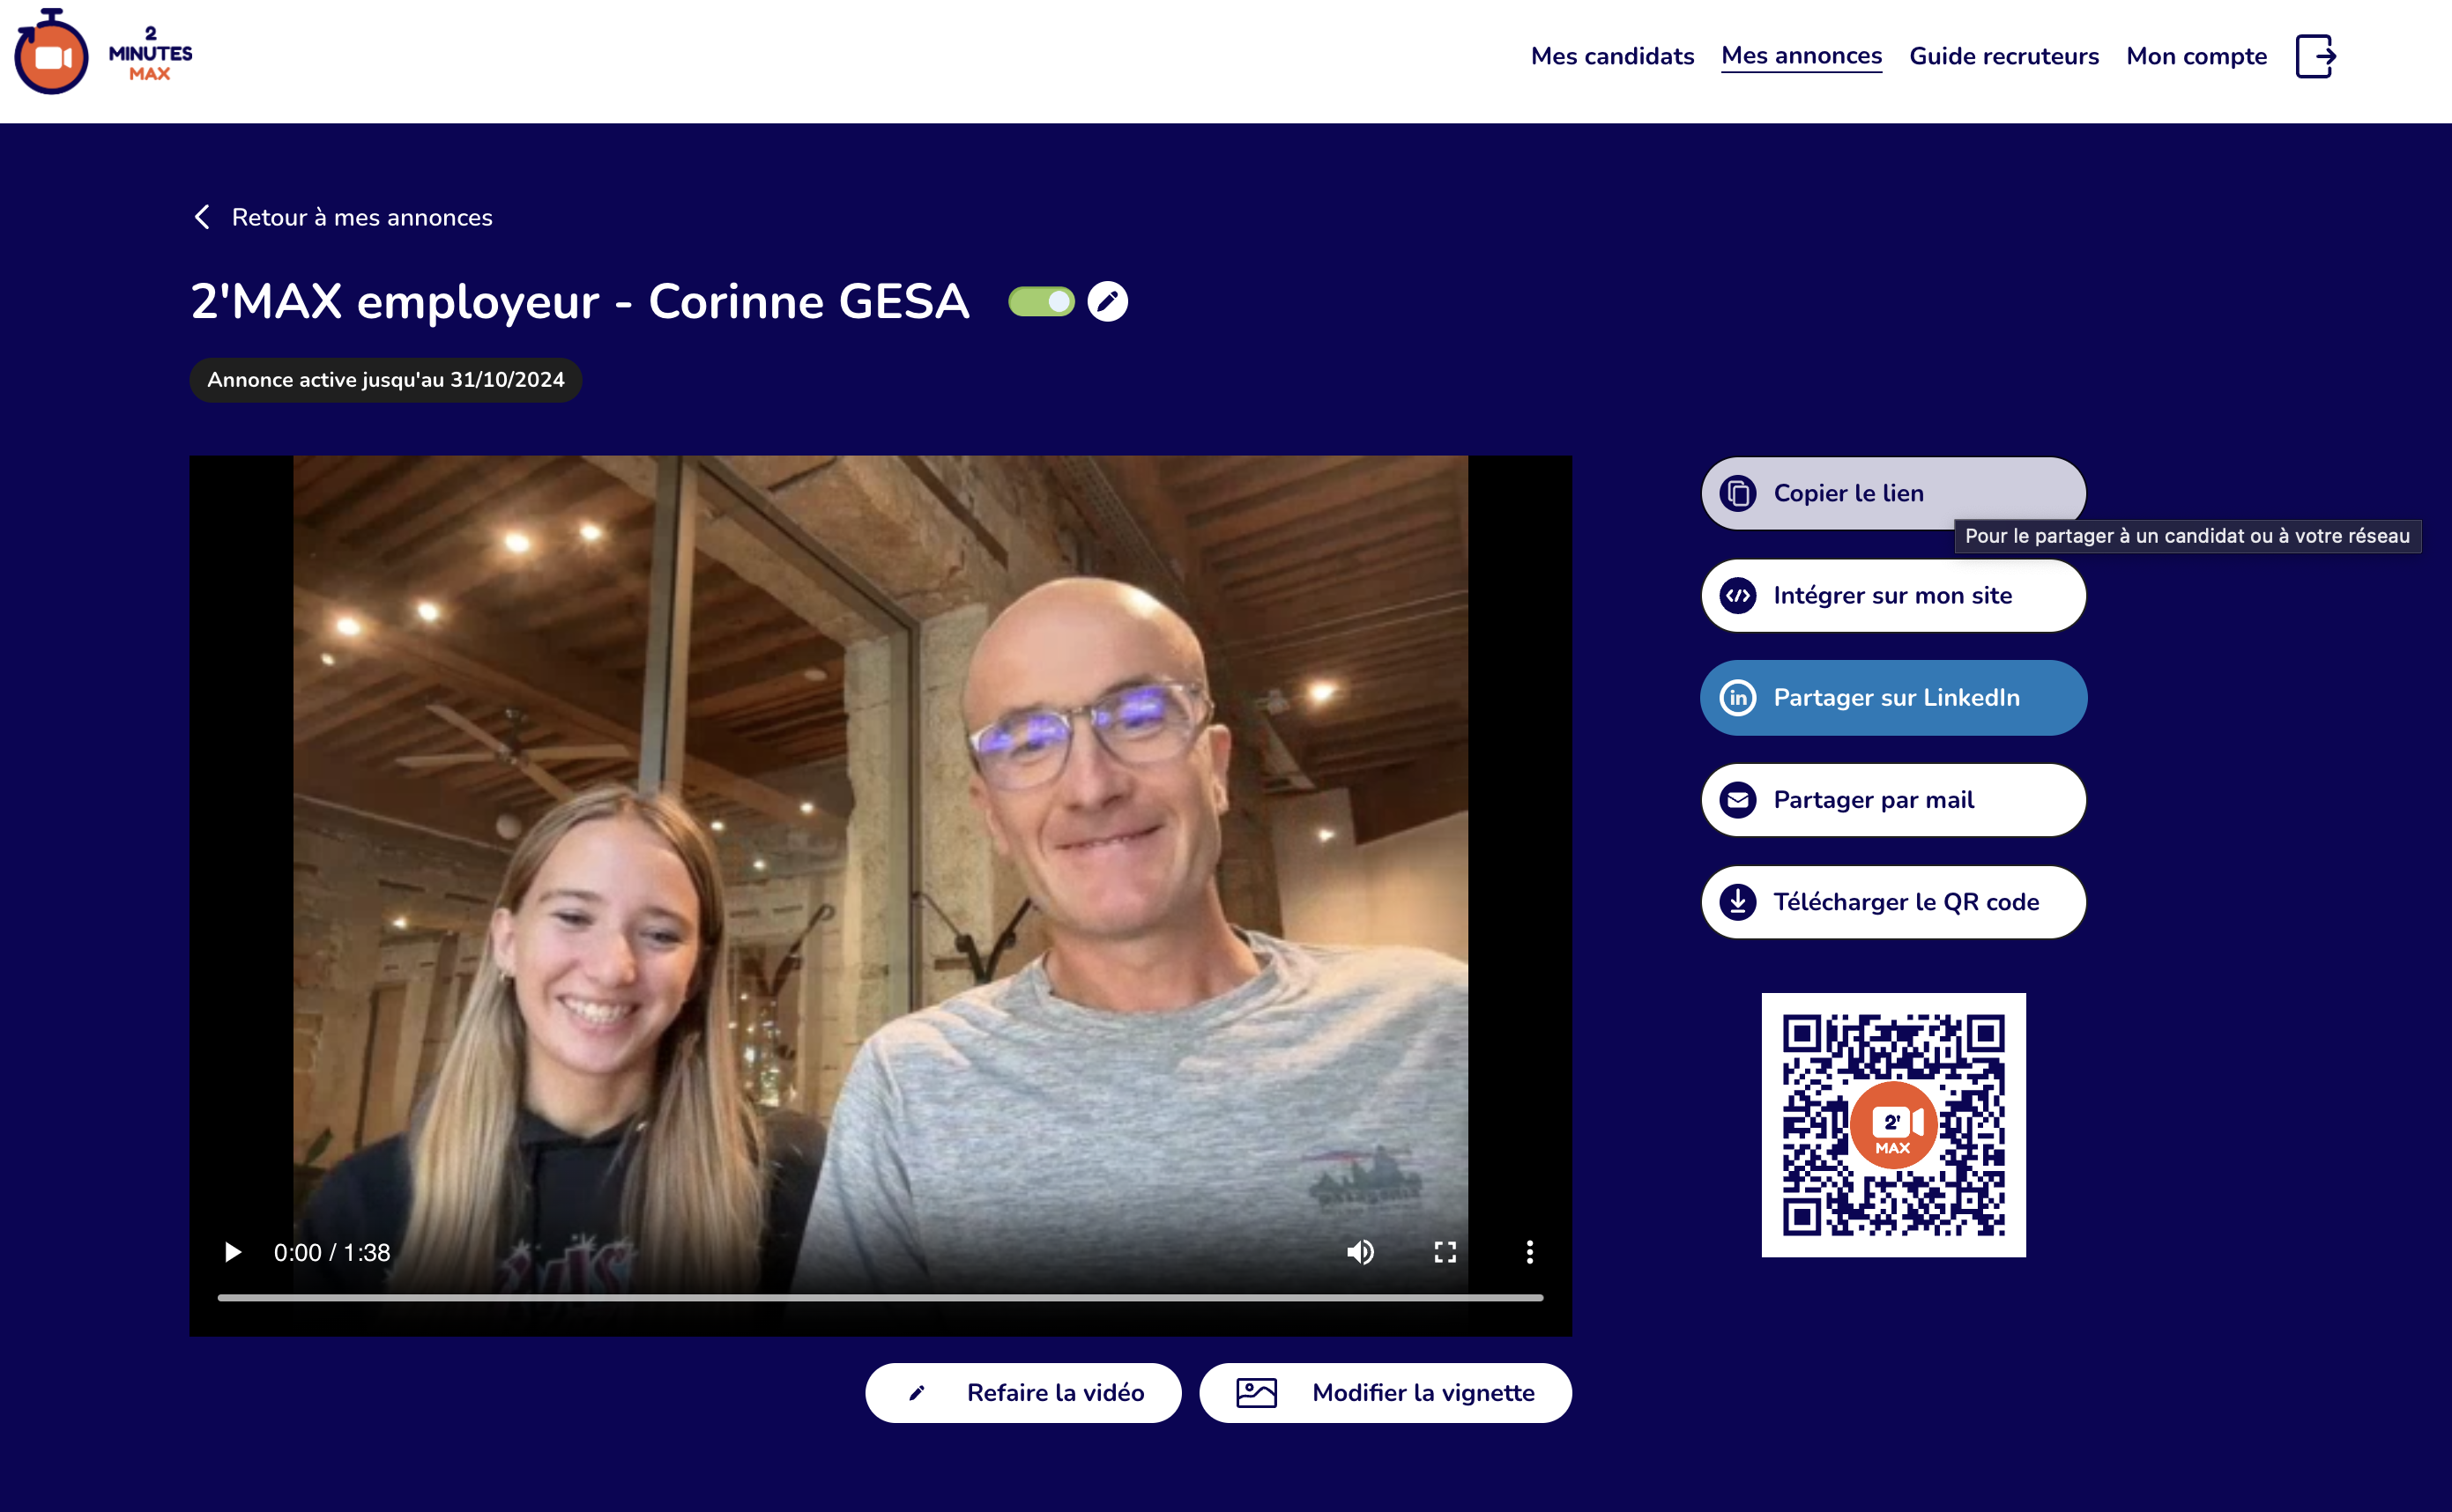Open Guide recruteurs page
This screenshot has height=1512, width=2452.
point(2004,56)
